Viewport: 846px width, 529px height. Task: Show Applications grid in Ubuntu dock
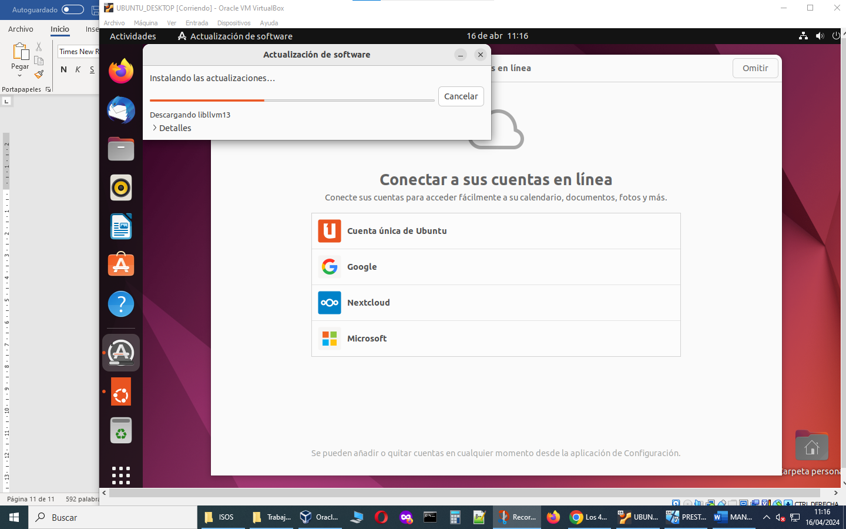120,474
